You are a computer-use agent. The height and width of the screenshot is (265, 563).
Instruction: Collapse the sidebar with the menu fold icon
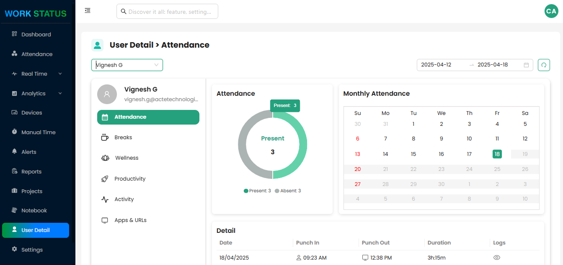[x=88, y=10]
